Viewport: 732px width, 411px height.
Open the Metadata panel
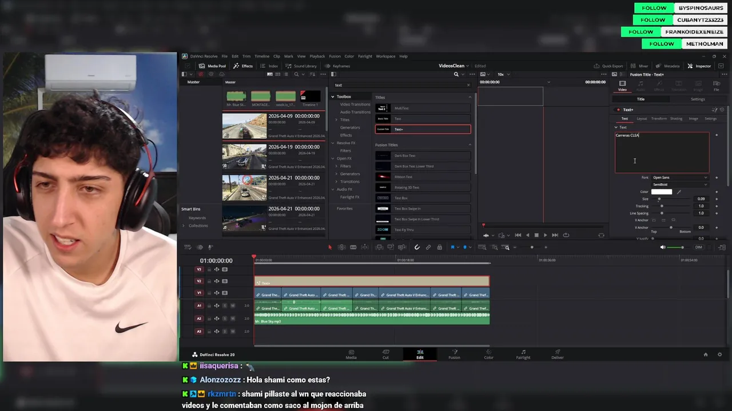[x=668, y=66]
